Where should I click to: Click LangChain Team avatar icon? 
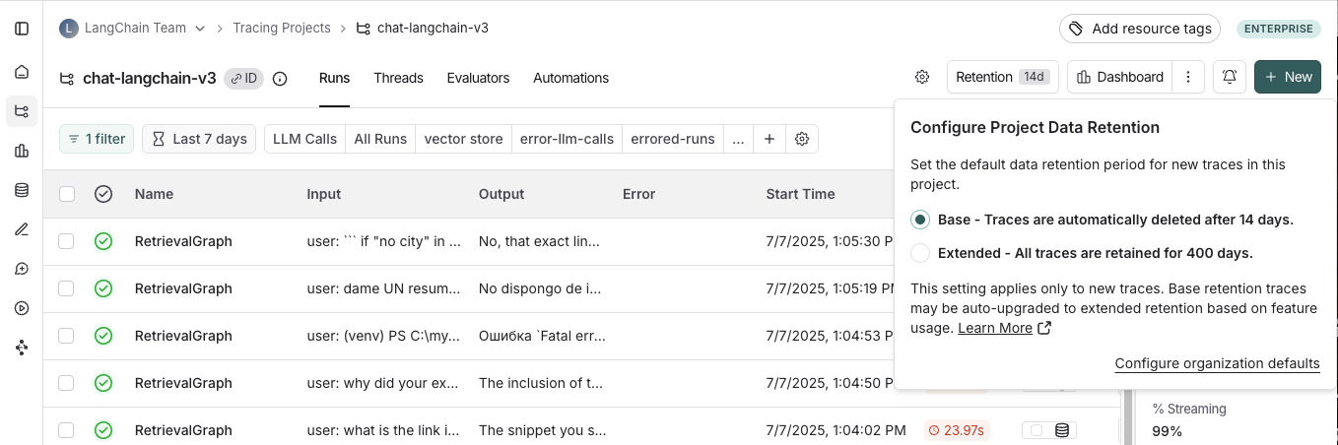pyautogui.click(x=68, y=29)
